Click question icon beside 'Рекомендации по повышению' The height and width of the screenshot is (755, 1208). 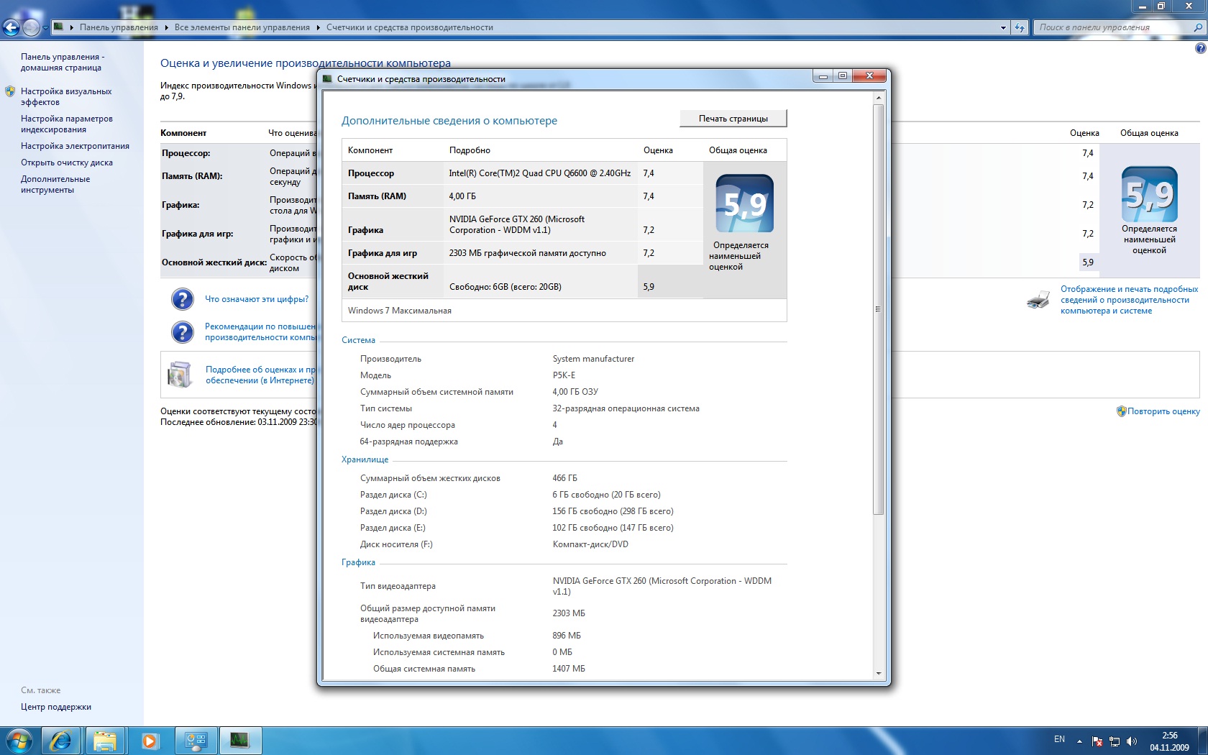(183, 331)
